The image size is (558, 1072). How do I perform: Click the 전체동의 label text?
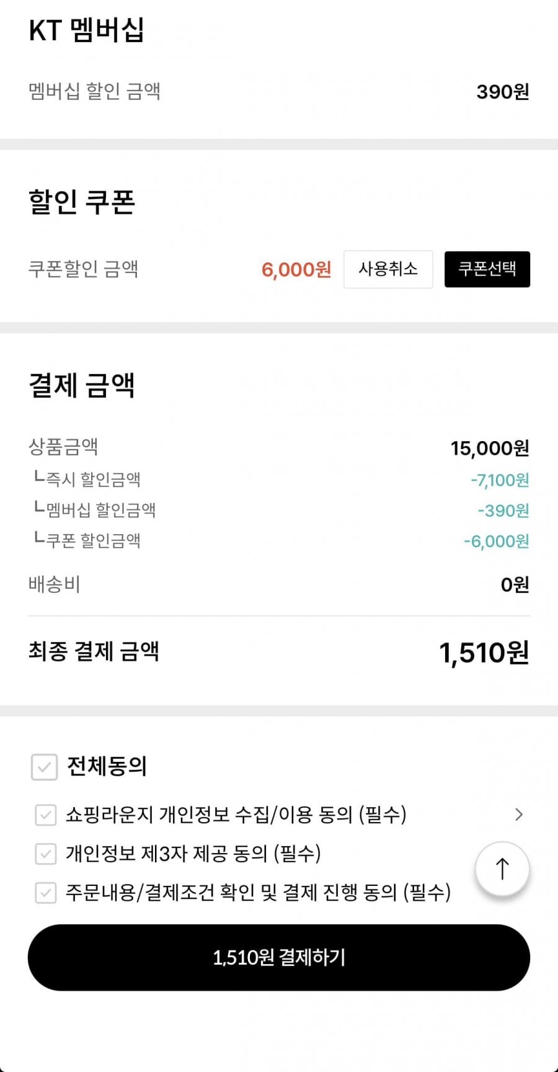pos(107,767)
